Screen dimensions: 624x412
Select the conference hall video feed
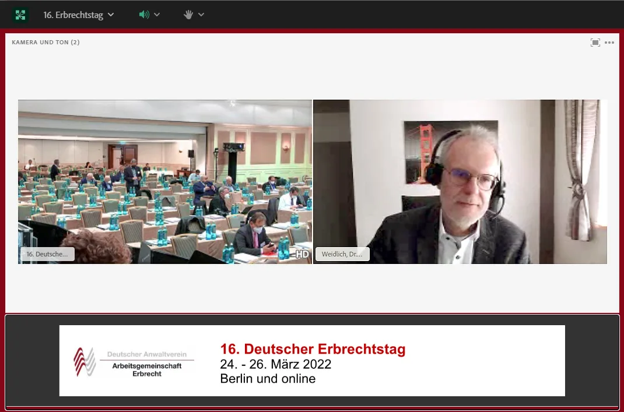165,182
